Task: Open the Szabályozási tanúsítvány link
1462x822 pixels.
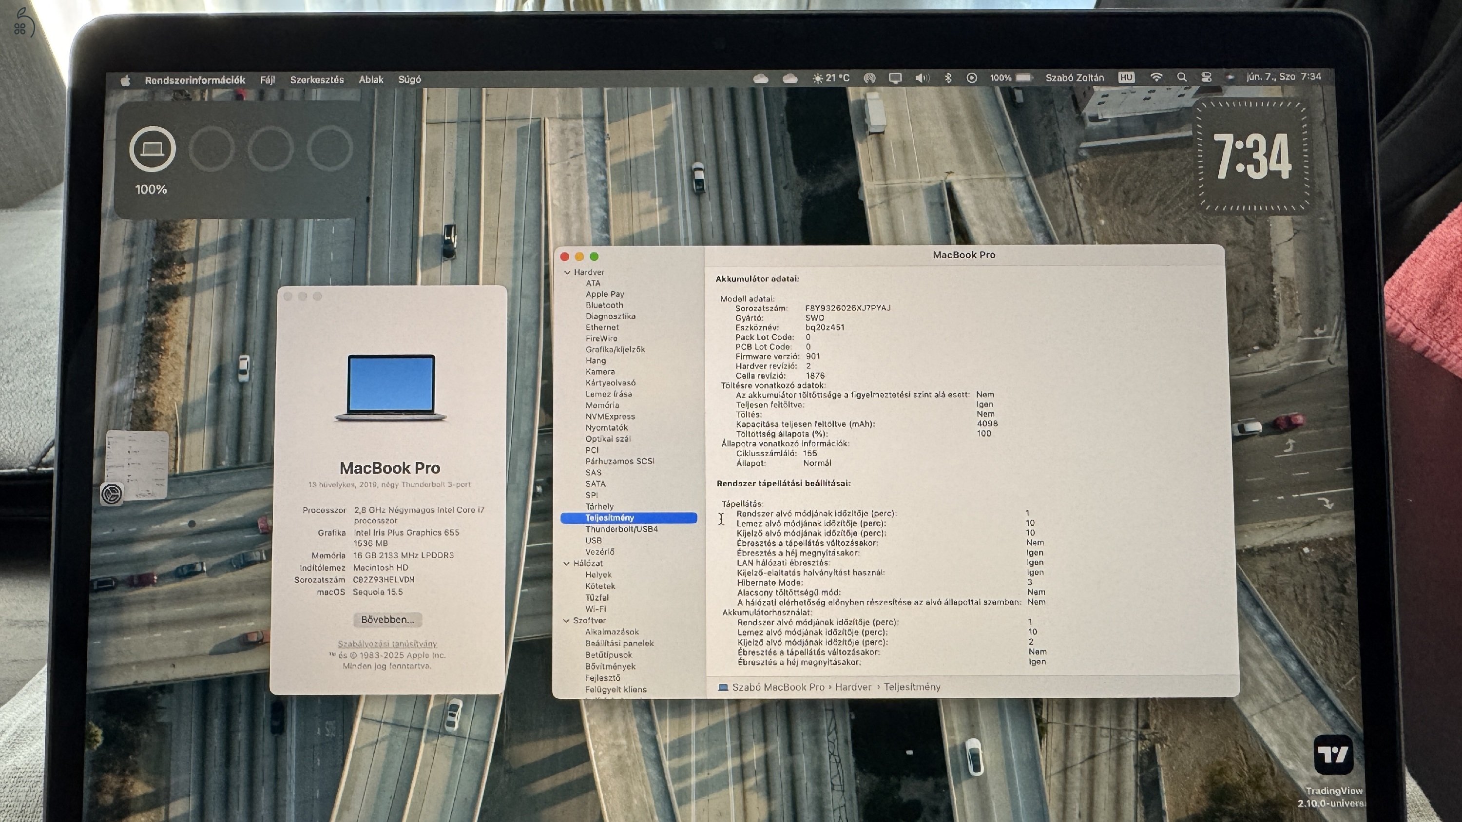Action: coord(387,644)
